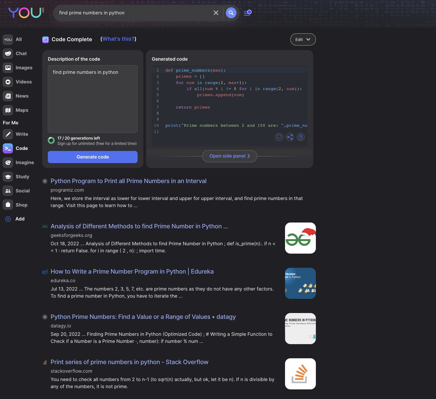Open the Study graduation cap icon
436x399 pixels.
(x=8, y=177)
